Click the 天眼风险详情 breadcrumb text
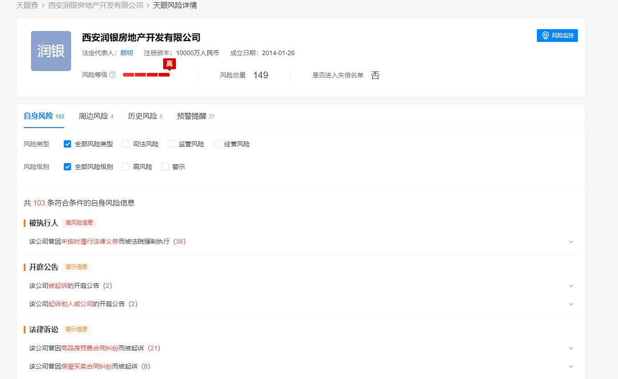 [175, 5]
